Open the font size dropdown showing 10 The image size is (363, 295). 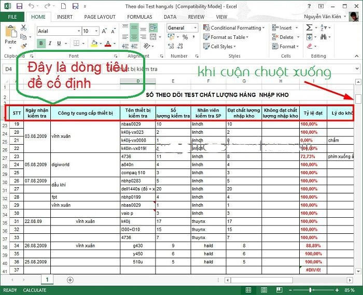(96, 31)
